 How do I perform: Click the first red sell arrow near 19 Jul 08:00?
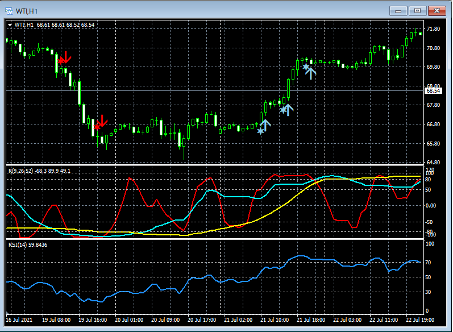click(x=65, y=57)
